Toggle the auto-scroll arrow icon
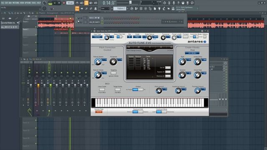Image resolution: width=267 pixels, height=150 pixels. tap(82, 8)
